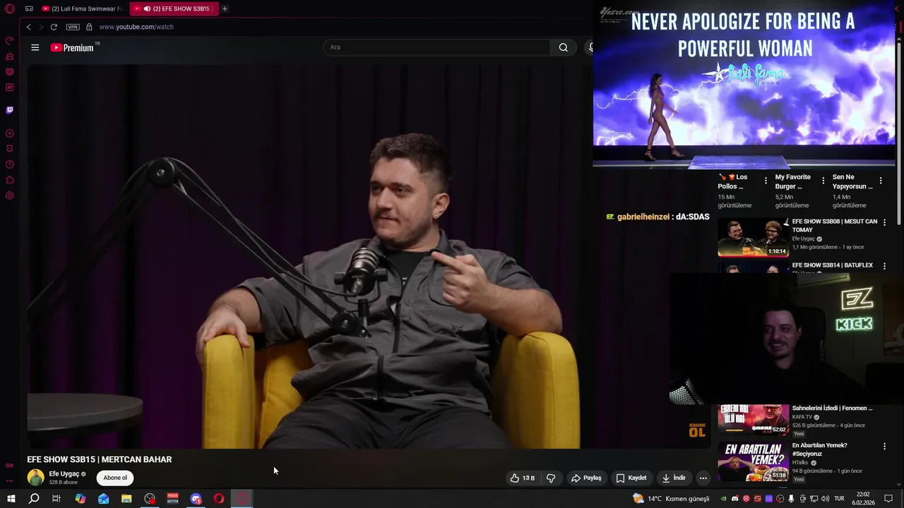Focus the YouTube 'Ara' search field
This screenshot has height=508, width=904.
click(x=436, y=47)
